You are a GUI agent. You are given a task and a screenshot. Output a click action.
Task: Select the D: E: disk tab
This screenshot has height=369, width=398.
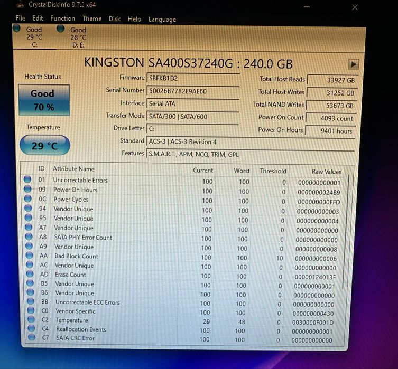78,37
